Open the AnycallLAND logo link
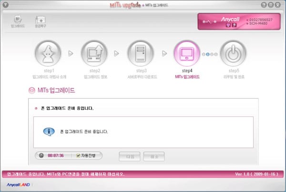 point(18,185)
